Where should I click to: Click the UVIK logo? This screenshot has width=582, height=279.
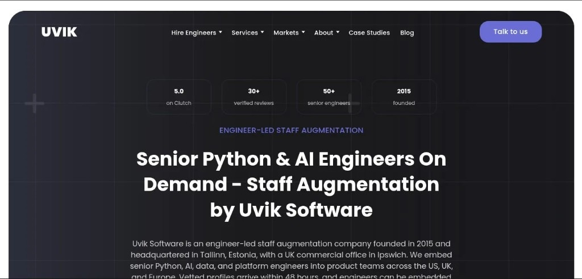coord(59,32)
